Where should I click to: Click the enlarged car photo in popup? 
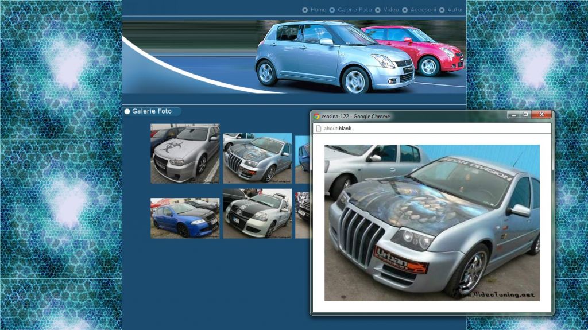(432, 223)
